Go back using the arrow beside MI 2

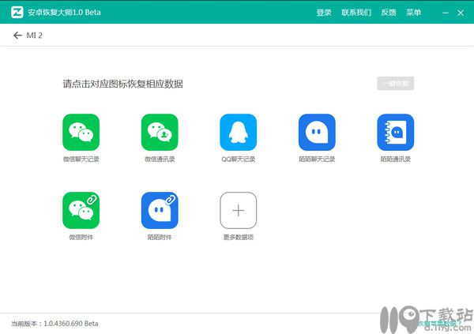coord(17,36)
